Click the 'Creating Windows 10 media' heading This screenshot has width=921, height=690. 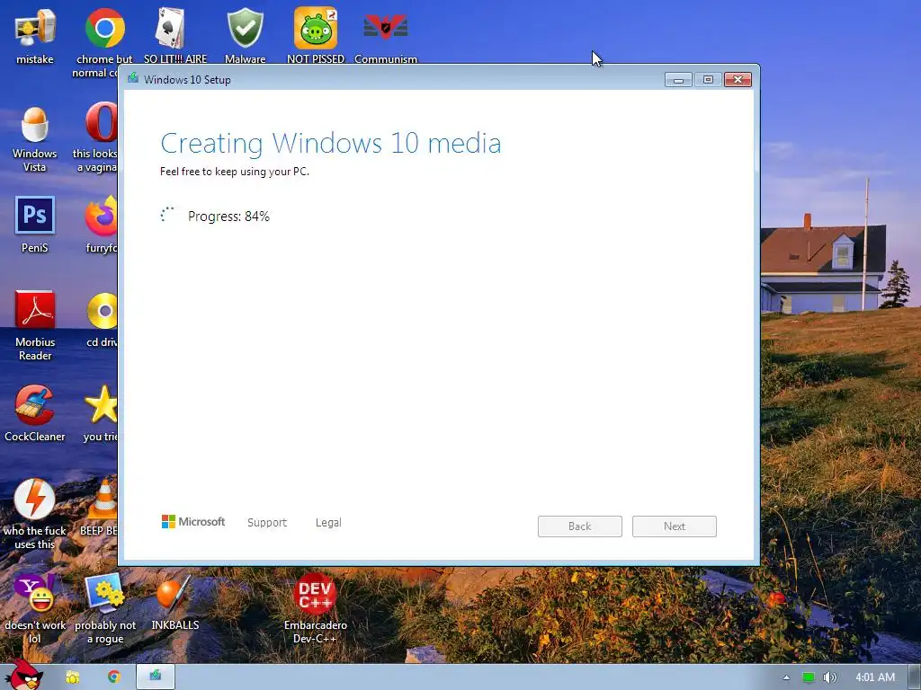coord(331,143)
